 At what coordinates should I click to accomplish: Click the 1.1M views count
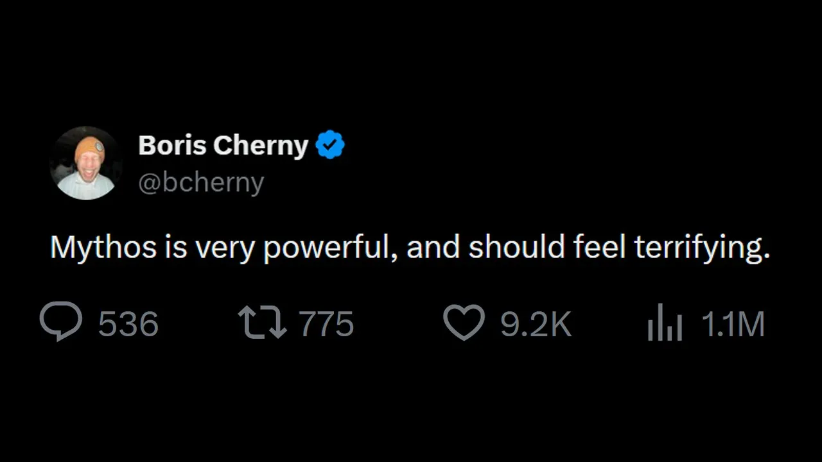coord(733,323)
